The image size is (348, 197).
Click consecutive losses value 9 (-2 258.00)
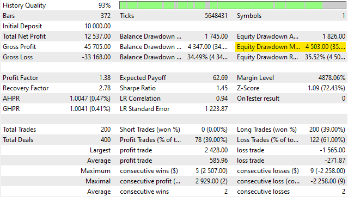click(328, 171)
